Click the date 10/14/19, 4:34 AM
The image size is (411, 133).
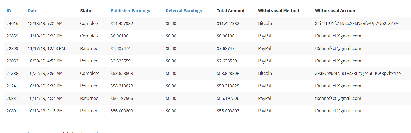coord(45,99)
